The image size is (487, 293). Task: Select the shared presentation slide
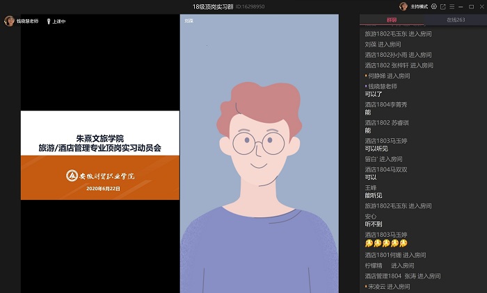100,155
